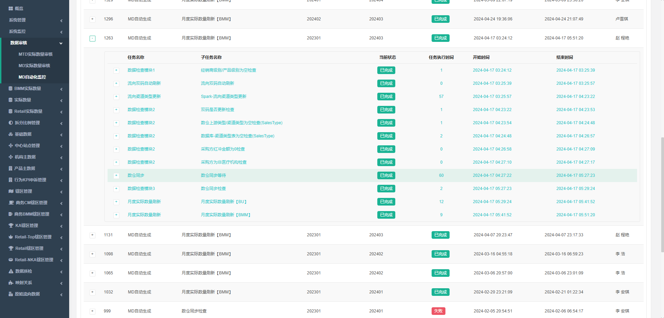Click the KA辖区管理 trophy icon

coord(11,226)
